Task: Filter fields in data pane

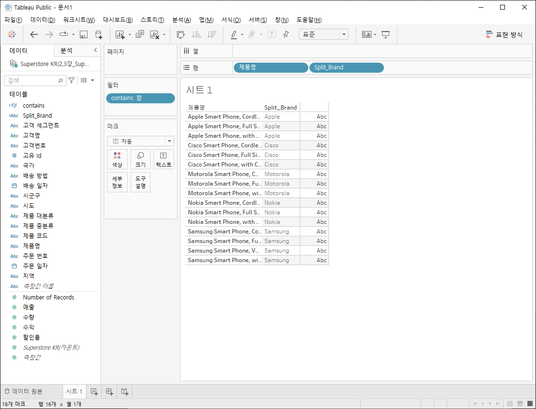Action: [71, 80]
